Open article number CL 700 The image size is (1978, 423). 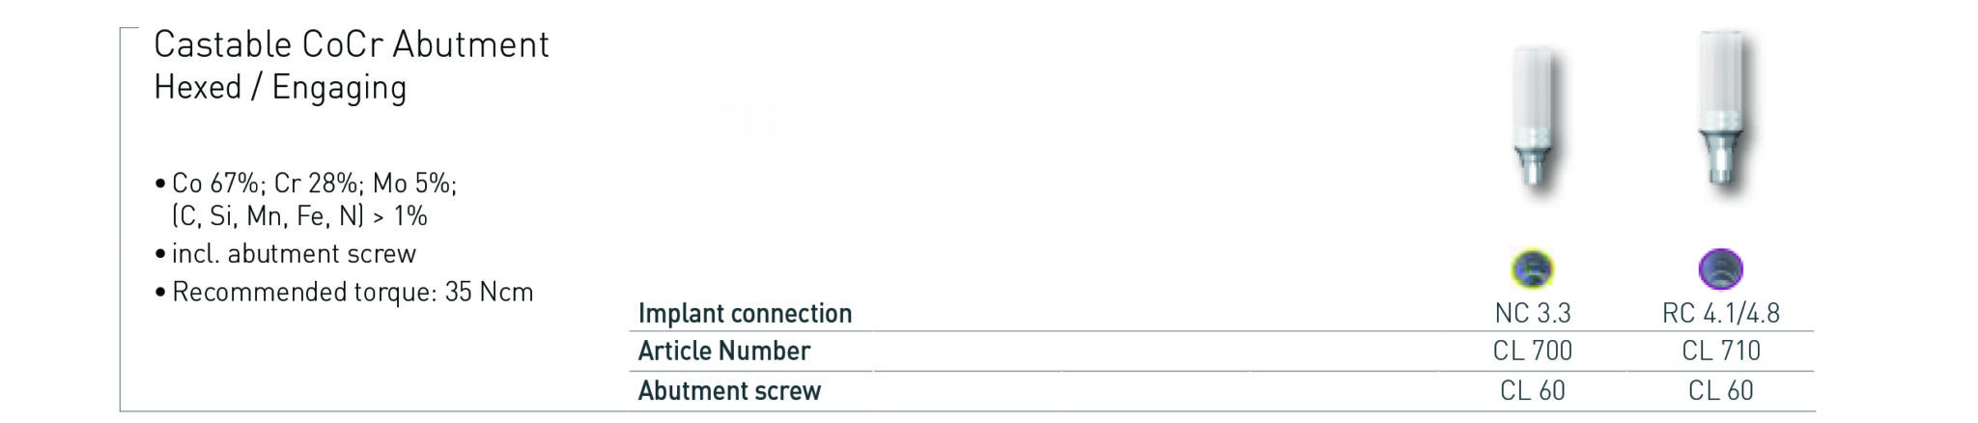pos(1532,351)
